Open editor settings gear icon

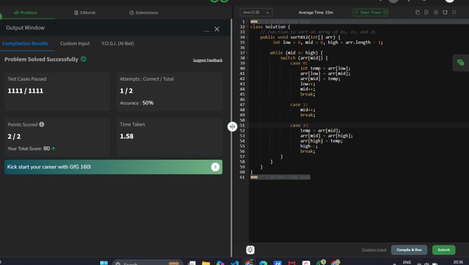[436, 12]
